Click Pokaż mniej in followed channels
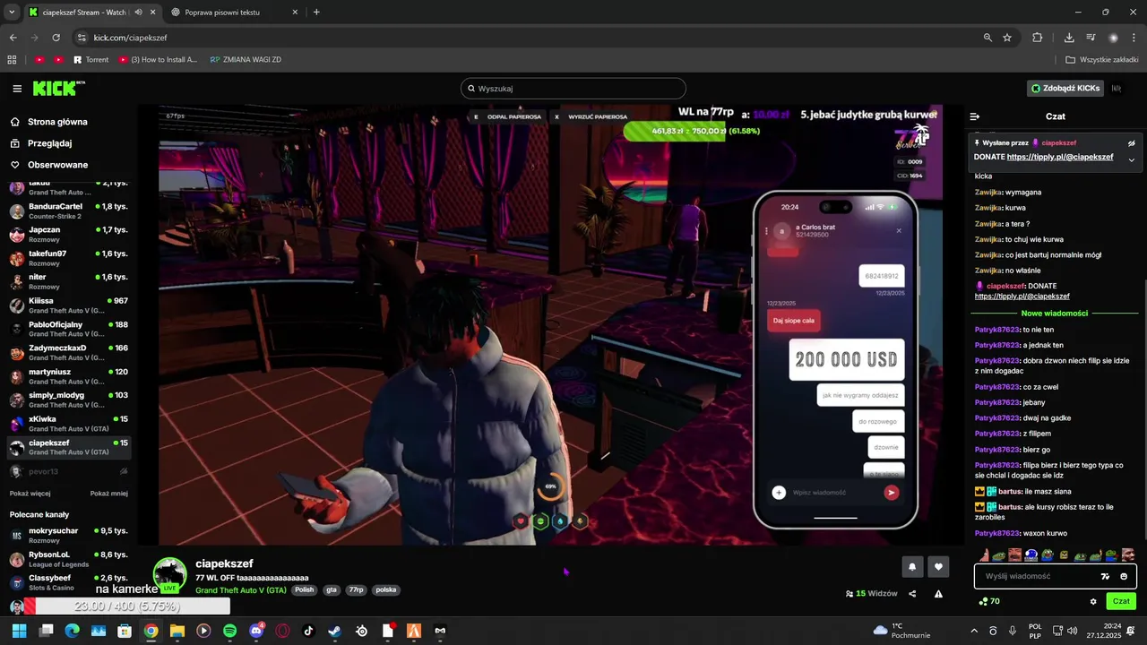The width and height of the screenshot is (1147, 645). click(x=109, y=494)
